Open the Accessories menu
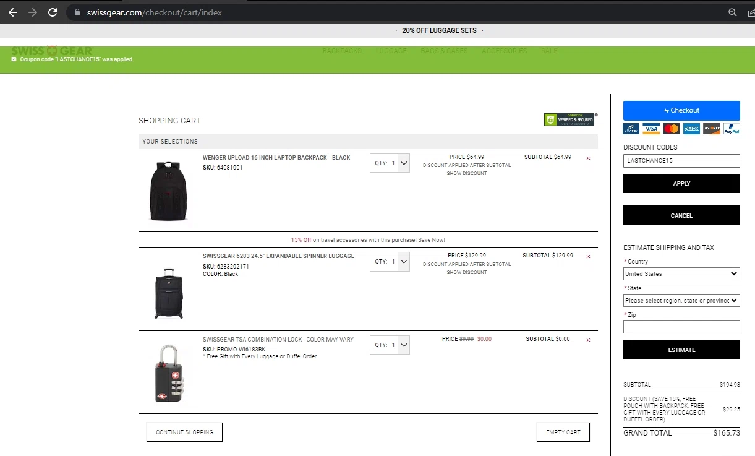Image resolution: width=755 pixels, height=456 pixels. [505, 51]
